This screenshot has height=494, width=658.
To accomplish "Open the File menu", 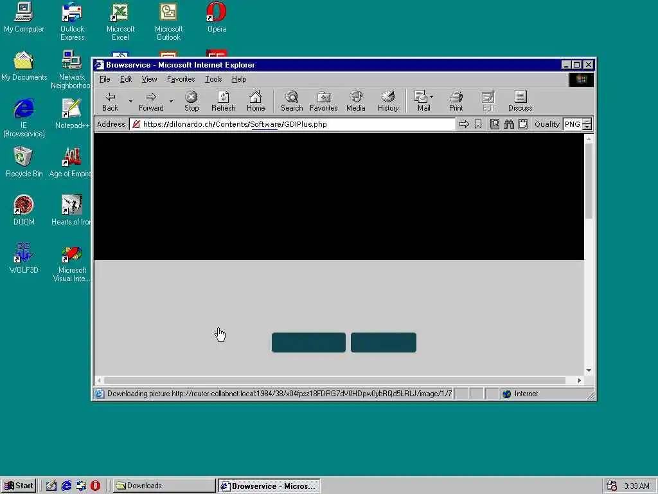I will coord(105,79).
